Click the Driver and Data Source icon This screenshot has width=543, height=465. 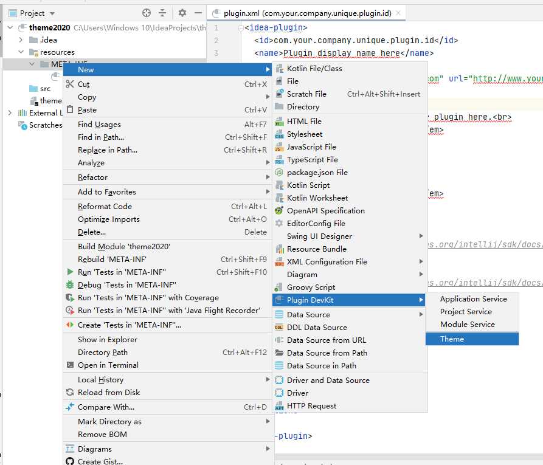[x=279, y=380]
